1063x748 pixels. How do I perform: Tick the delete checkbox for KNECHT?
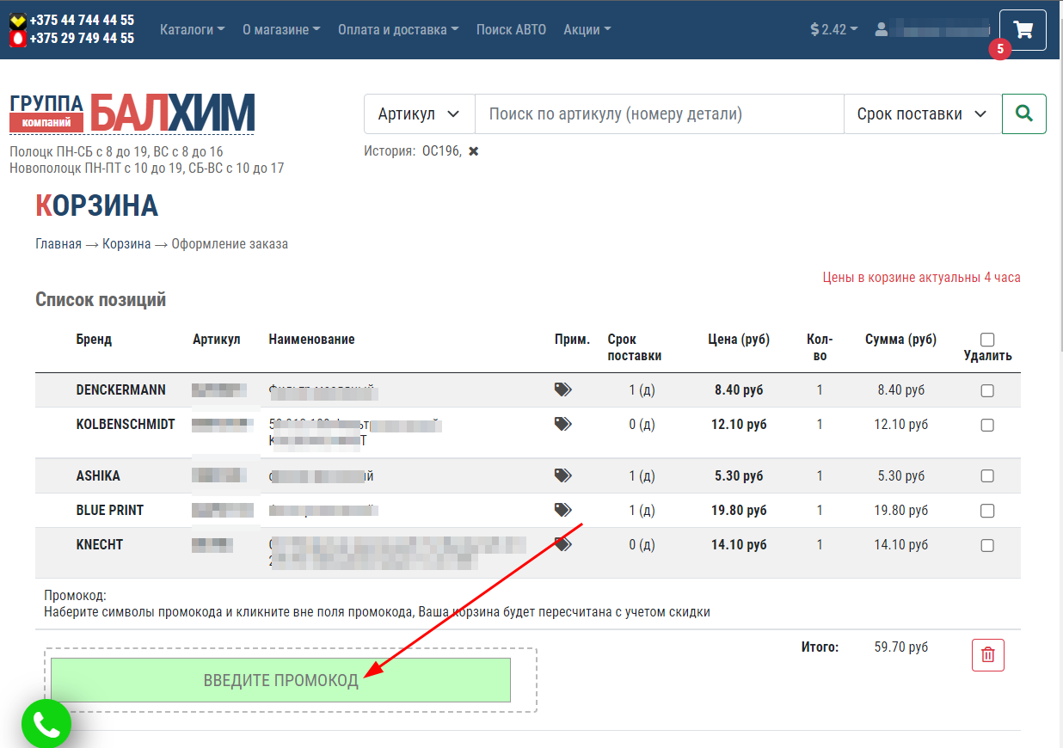[987, 545]
